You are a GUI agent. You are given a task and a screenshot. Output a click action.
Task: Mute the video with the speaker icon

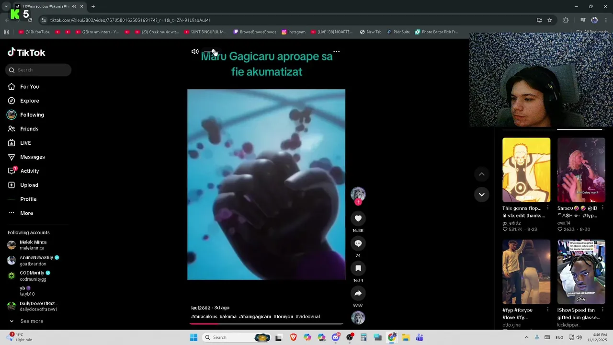tap(195, 51)
